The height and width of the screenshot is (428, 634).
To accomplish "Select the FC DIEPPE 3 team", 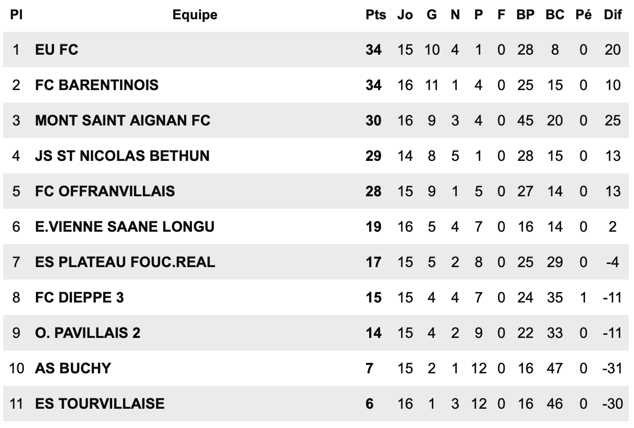I will 80,297.
